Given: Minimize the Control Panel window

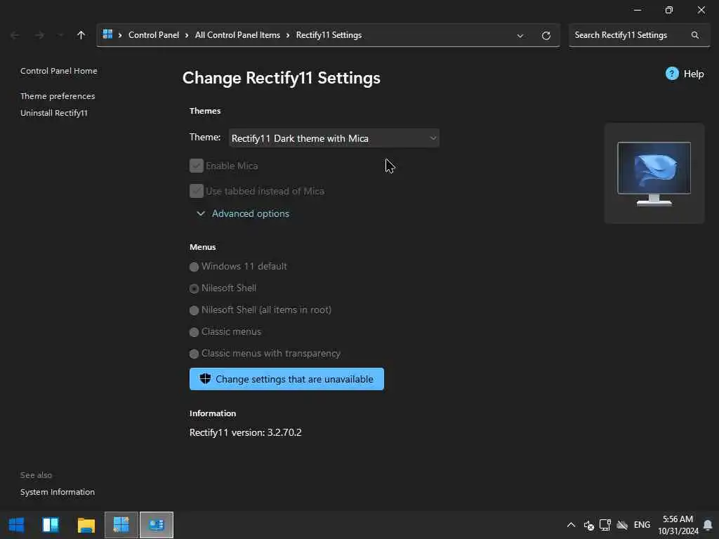Looking at the screenshot, I should point(638,10).
